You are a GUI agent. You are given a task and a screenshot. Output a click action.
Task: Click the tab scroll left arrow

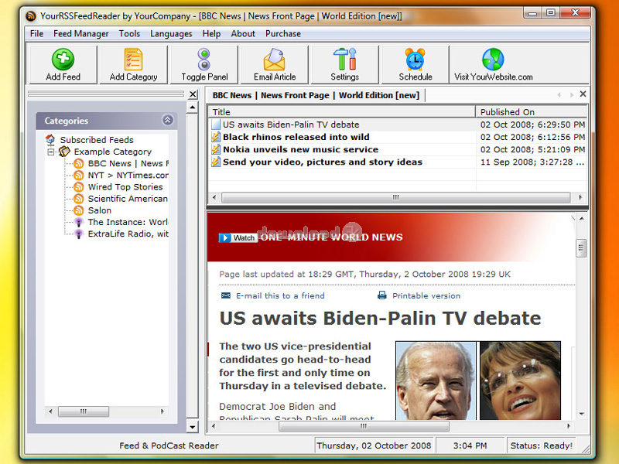click(x=559, y=94)
